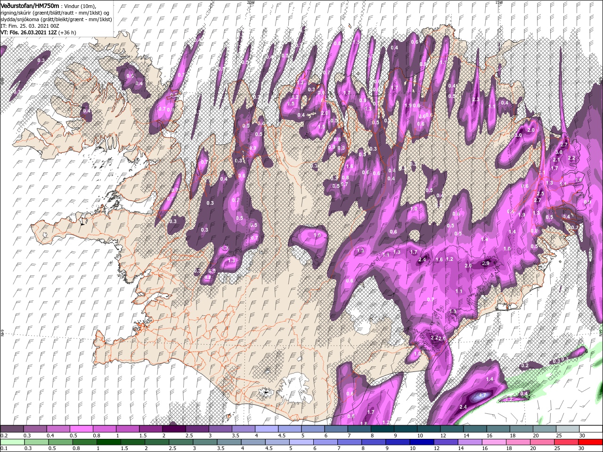Click the 20W longitude label at top
The image size is (603, 452).
pyautogui.click(x=251, y=2)
